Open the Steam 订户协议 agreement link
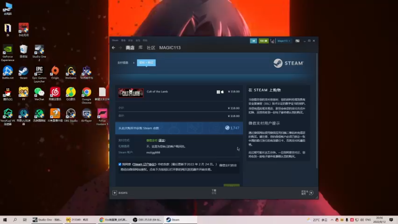The image size is (398, 224). pos(144,164)
